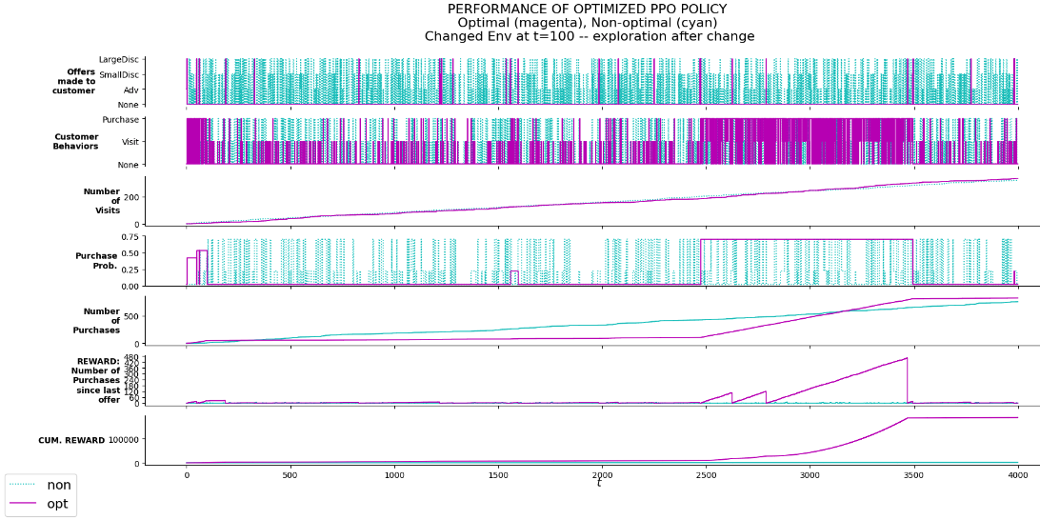Click the 'Optimal (magenta), Non-optimal (cyan)' subtitle
Screen dimensions: 1040x520
pyautogui.click(x=589, y=23)
